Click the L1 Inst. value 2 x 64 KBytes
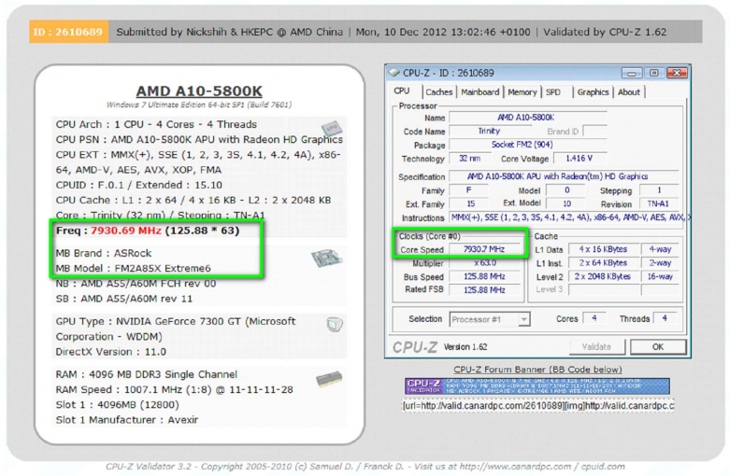 coord(604,263)
